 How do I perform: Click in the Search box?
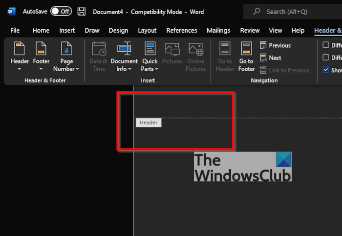[x=292, y=12]
